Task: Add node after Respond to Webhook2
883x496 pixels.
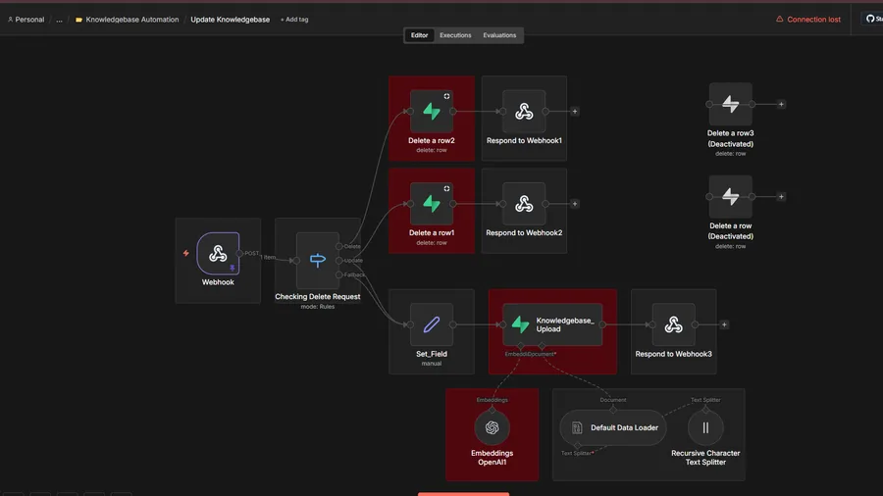Action: coord(574,204)
